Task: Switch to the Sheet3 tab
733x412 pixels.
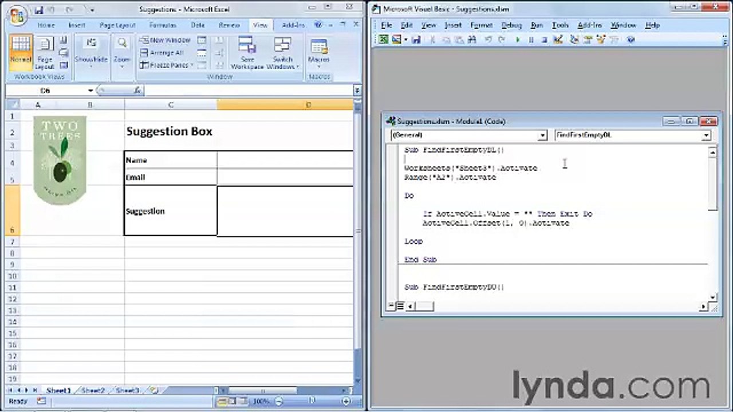Action: (127, 391)
